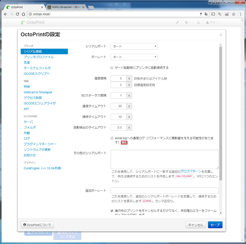Click the その他のシリアルポート text area
246x244 pixels.
[165, 159]
